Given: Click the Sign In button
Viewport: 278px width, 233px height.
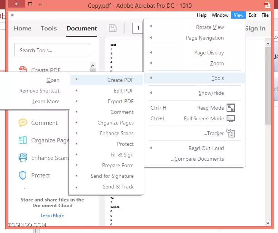Looking at the screenshot, I should (256, 28).
